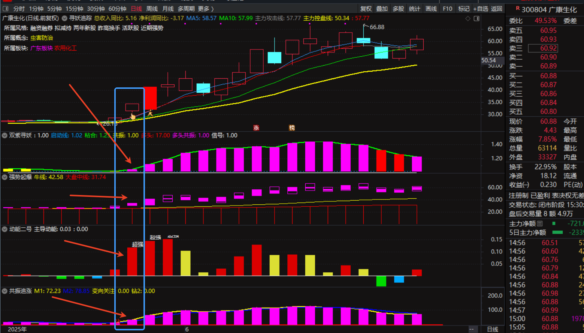
Task: Click the 画线 drawing tool button
Action: (x=431, y=9)
